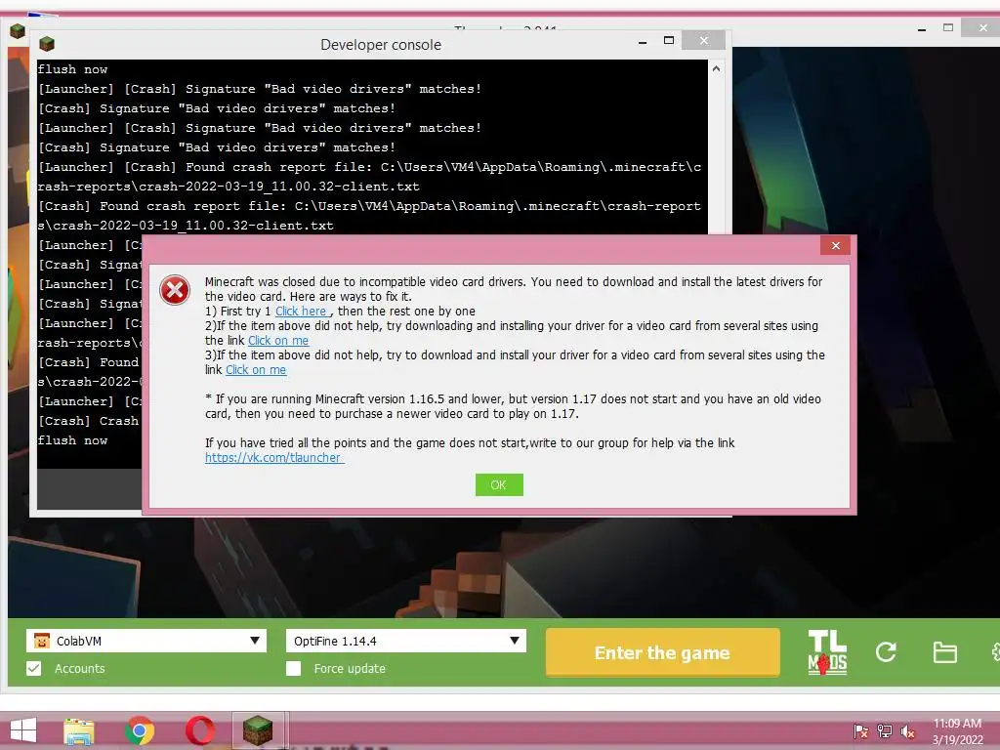This screenshot has height=750, width=1000.
Task: Click Enter the game button
Action: (663, 652)
